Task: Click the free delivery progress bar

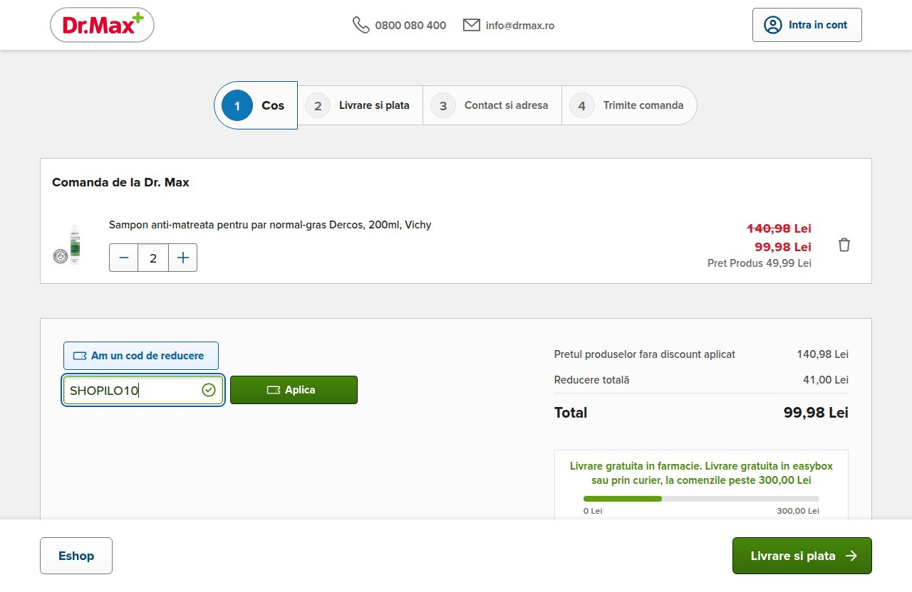Action: pos(701,499)
